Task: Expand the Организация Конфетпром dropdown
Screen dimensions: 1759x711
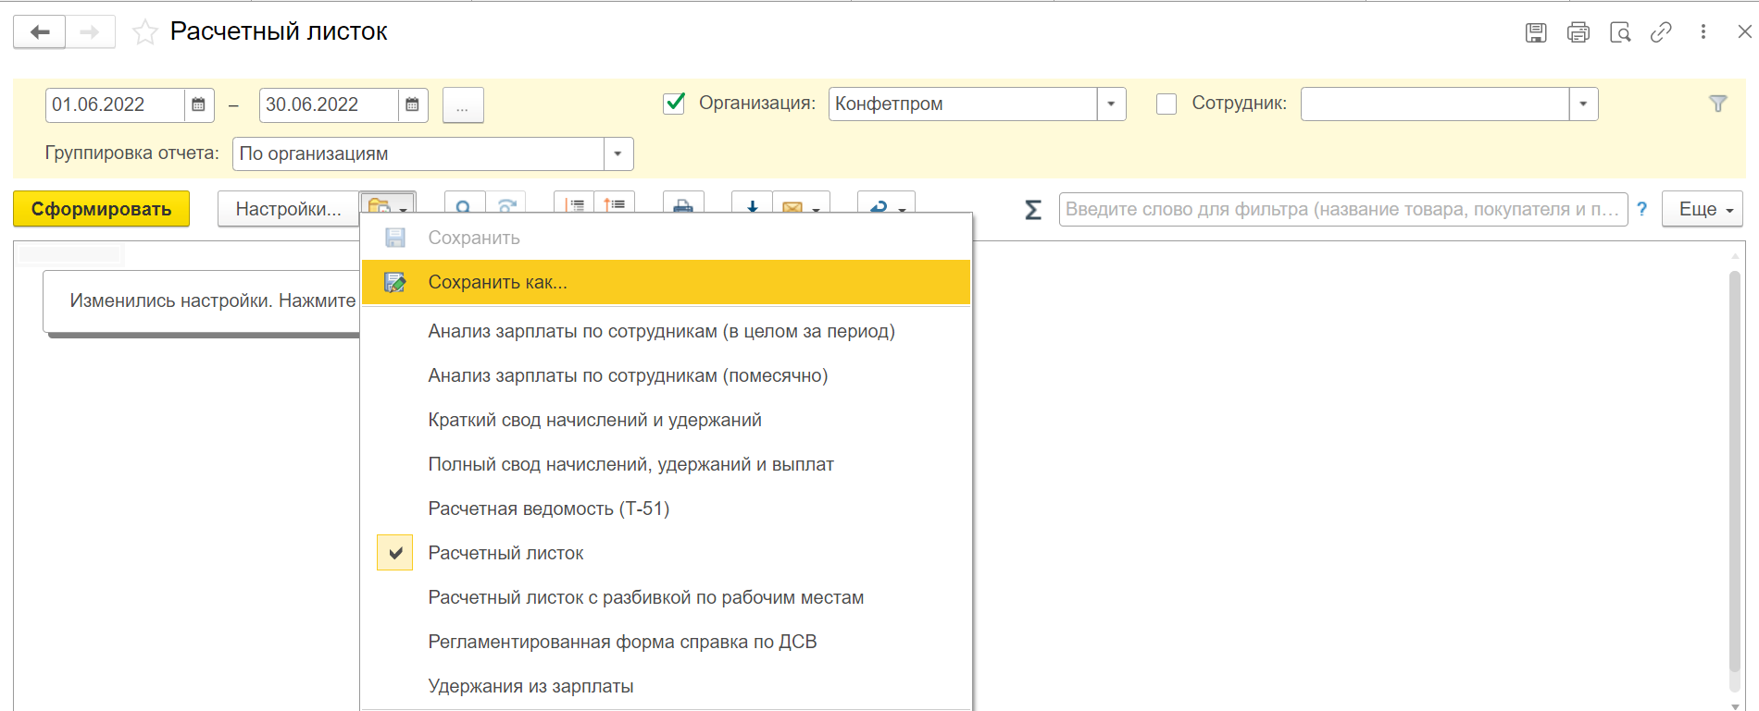Action: (1111, 104)
